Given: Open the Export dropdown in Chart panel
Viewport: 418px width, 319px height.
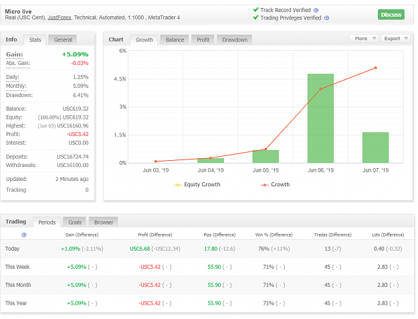Looking at the screenshot, I should 396,38.
